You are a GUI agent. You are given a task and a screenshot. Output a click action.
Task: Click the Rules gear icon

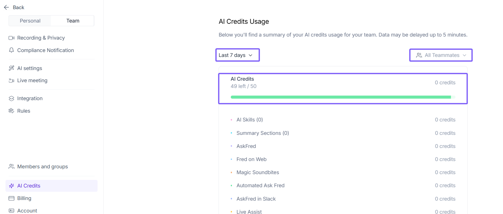[x=12, y=111]
